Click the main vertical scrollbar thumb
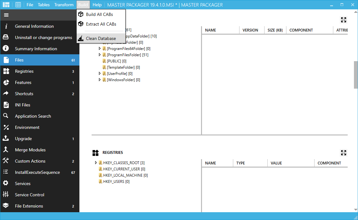 [356, 75]
